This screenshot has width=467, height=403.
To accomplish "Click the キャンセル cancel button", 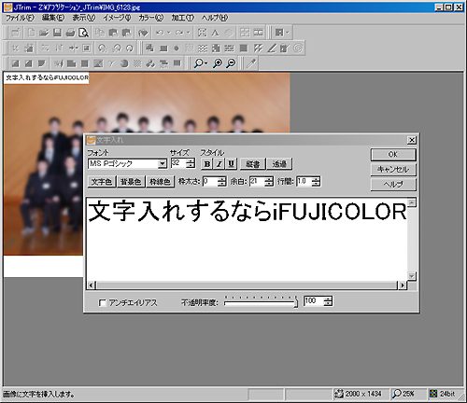I will coord(393,170).
